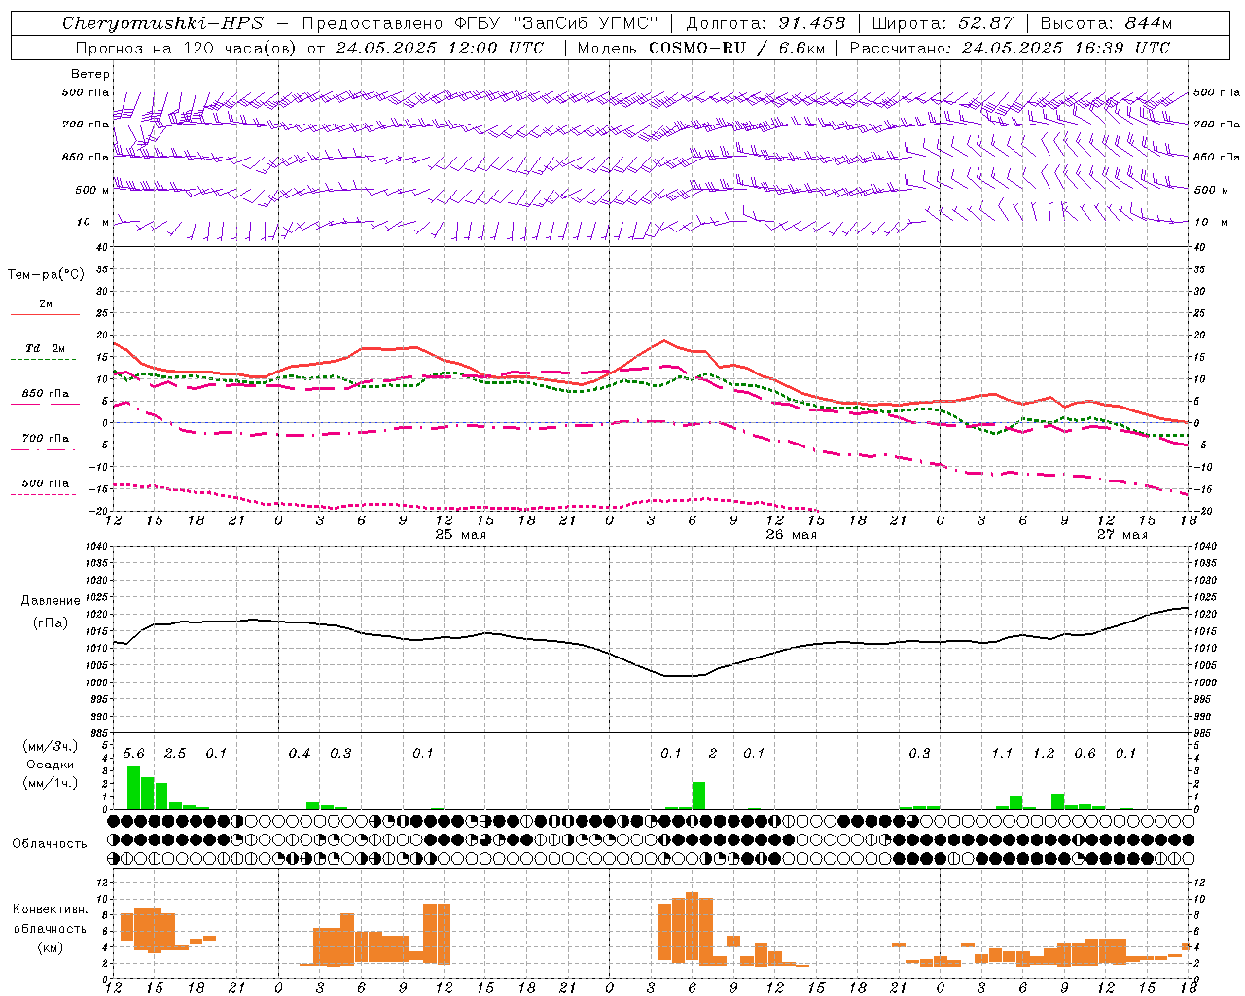Click left-axis '500 м' wind level label

92,190
